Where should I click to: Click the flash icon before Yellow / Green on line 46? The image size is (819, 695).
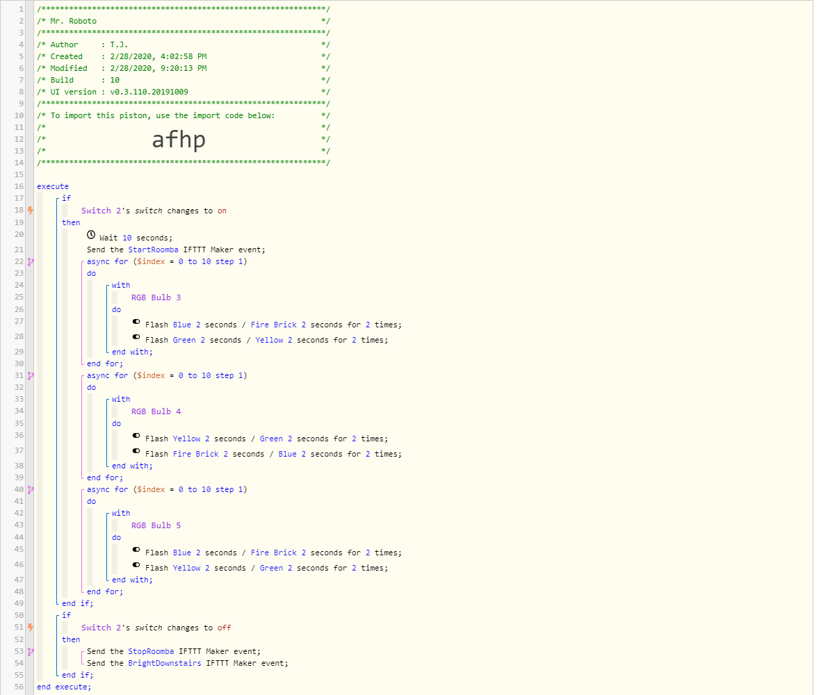point(136,564)
